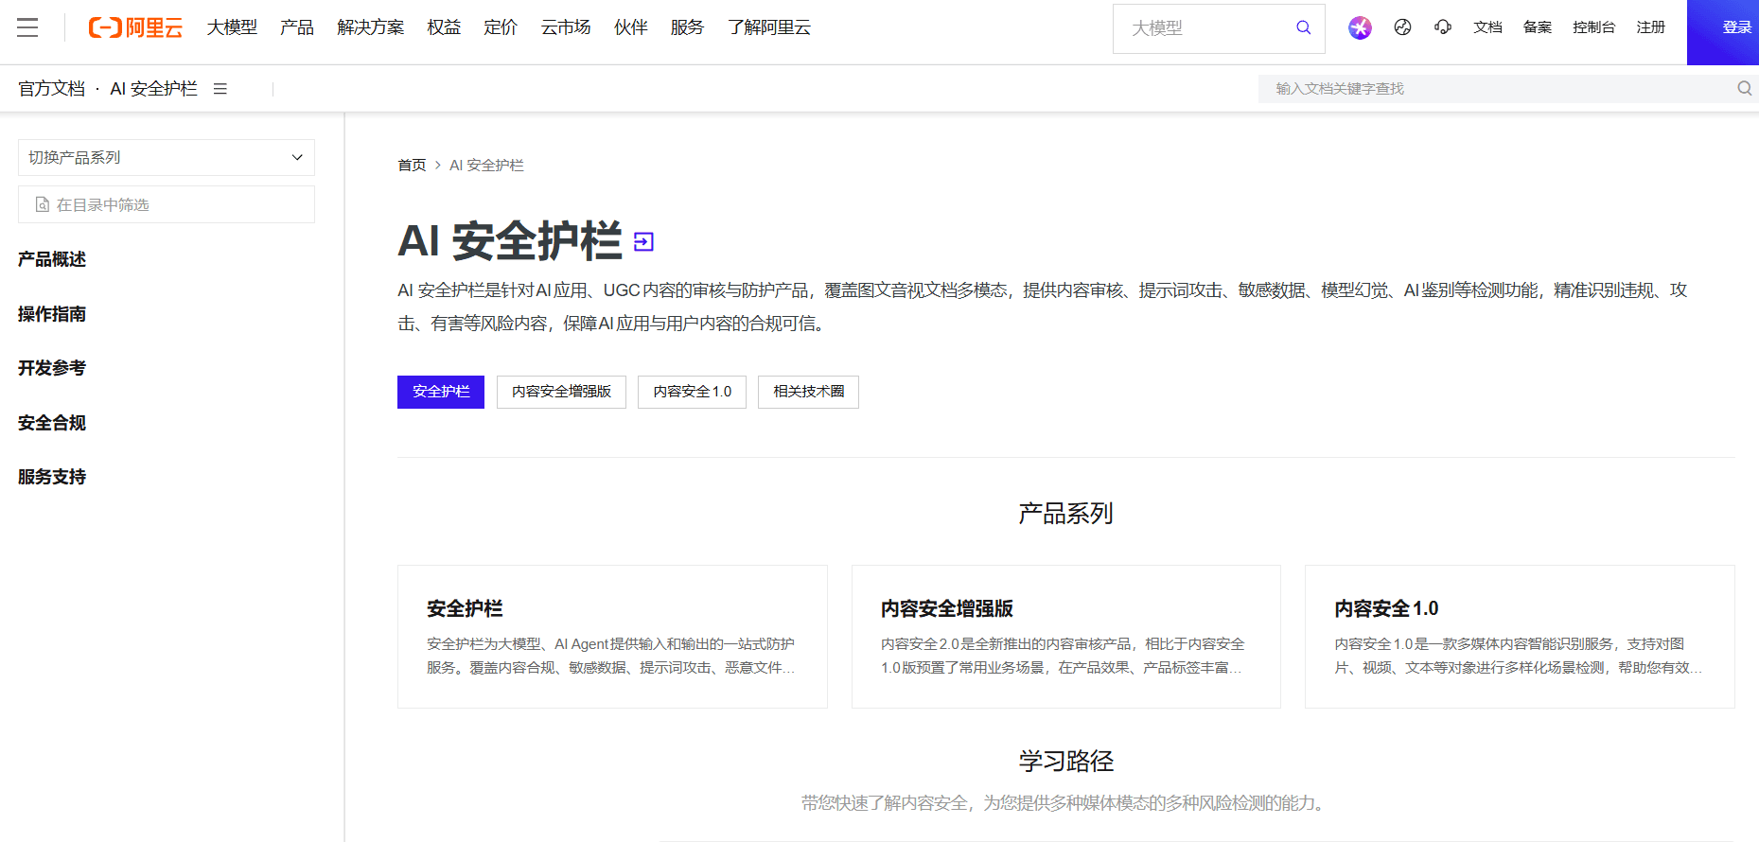Click the dashboard gauge icon in header
The width and height of the screenshot is (1759, 842).
point(1402,27)
